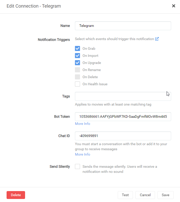This screenshot has height=202, width=180.
Task: Save the Telegram connection
Action: click(166, 195)
